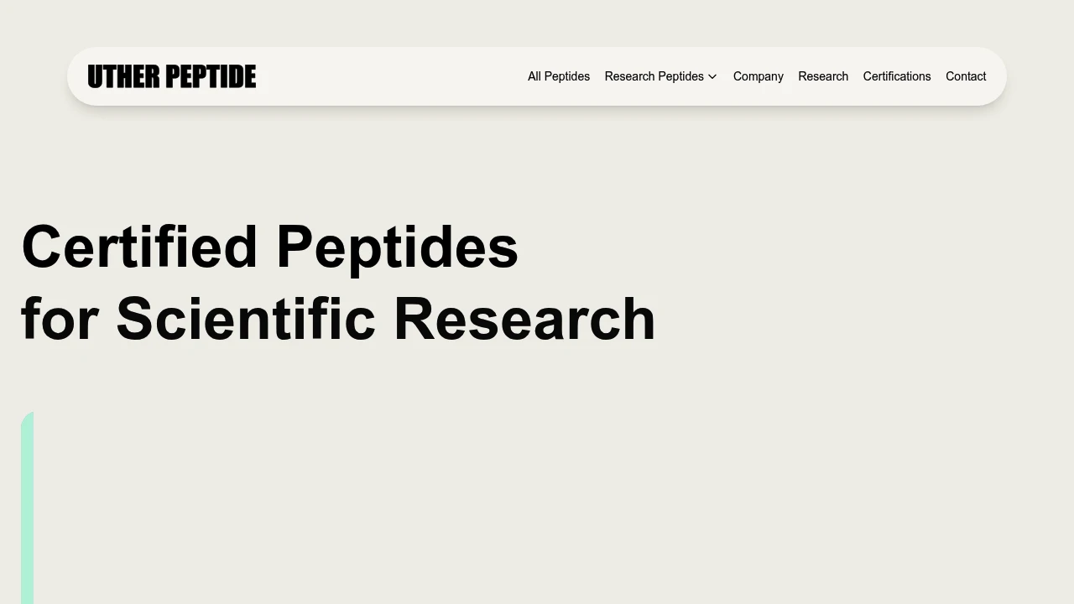The height and width of the screenshot is (604, 1074).
Task: Click the word "UTHER" in the logo
Action: pyautogui.click(x=123, y=76)
